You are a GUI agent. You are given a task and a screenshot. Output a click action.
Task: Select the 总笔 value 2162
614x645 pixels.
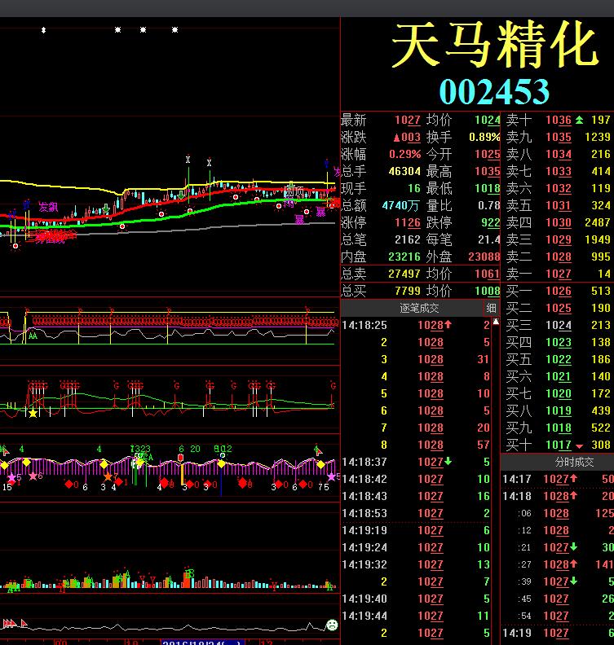(407, 239)
